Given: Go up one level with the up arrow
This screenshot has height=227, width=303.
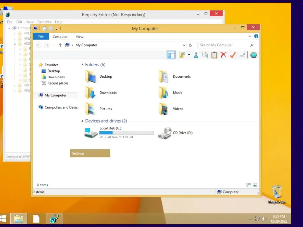Looking at the screenshot, I should coord(60,45).
